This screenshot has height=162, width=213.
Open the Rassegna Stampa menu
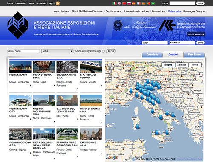tap(194, 11)
